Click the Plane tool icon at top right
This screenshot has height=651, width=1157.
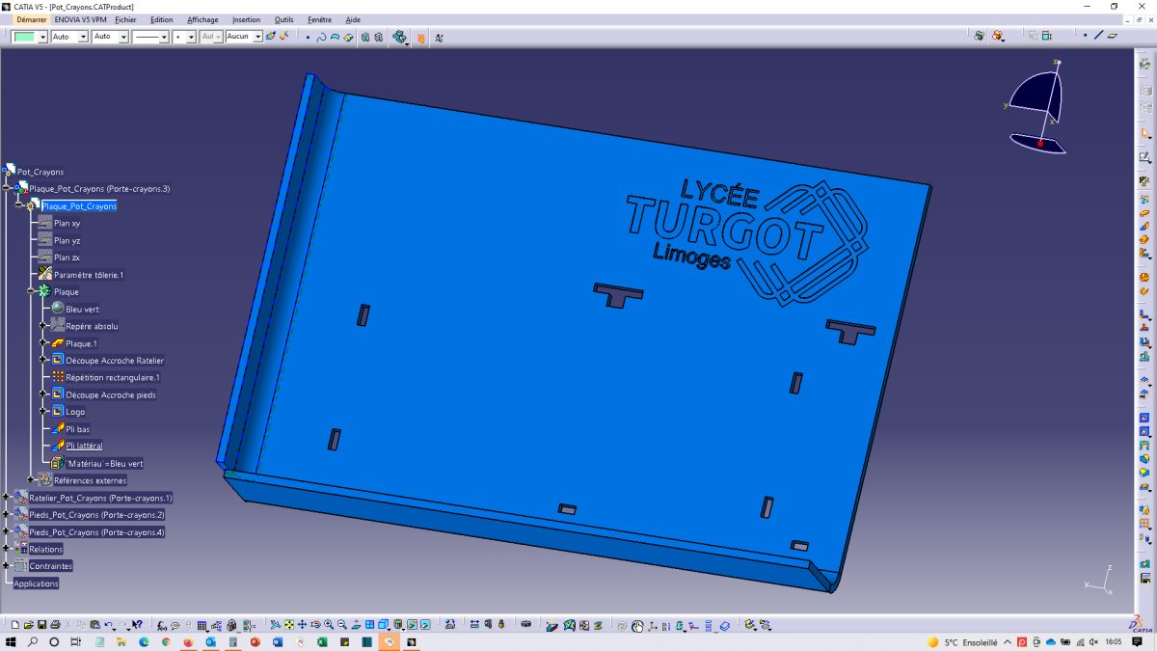(x=1112, y=36)
